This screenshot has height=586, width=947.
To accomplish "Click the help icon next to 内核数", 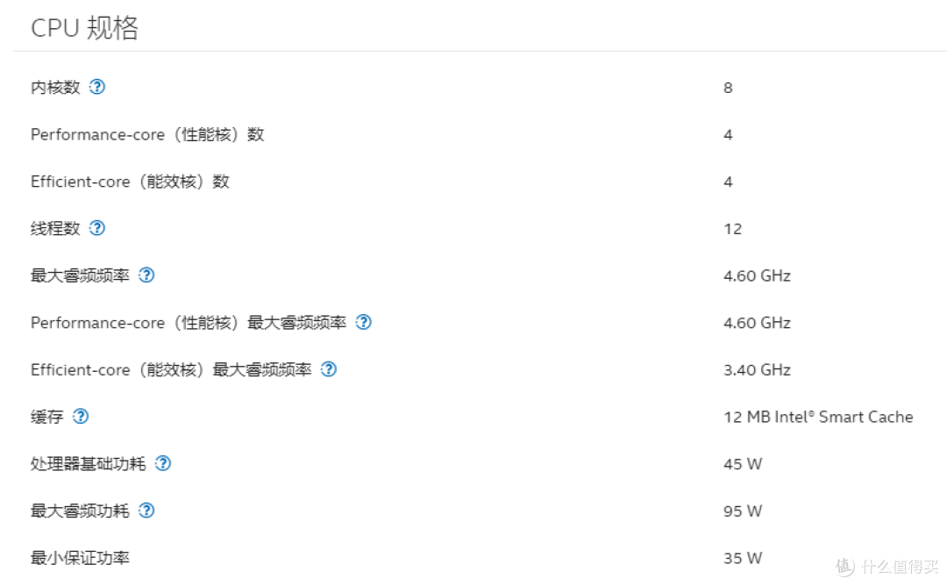I will pos(97,87).
